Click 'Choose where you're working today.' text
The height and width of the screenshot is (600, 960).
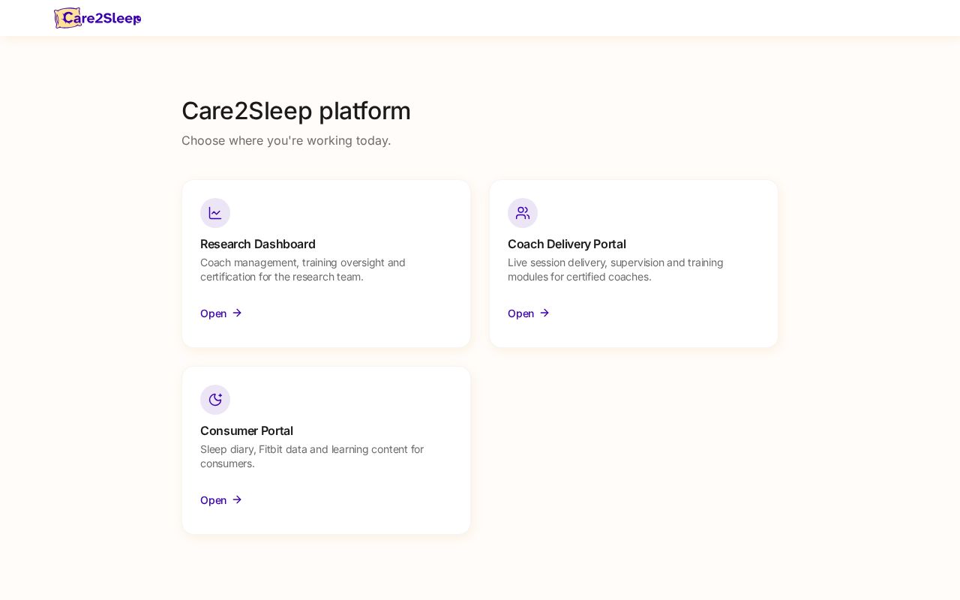[x=286, y=140]
